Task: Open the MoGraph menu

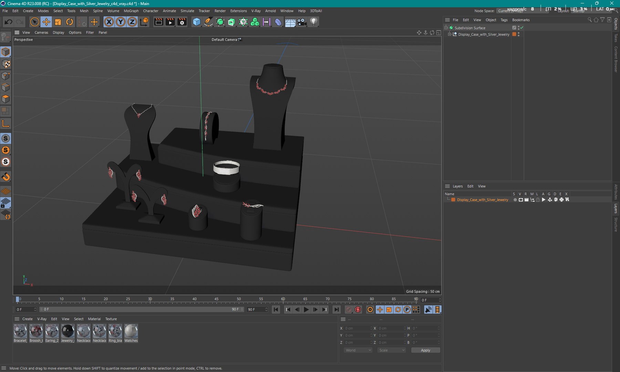Action: [x=131, y=11]
